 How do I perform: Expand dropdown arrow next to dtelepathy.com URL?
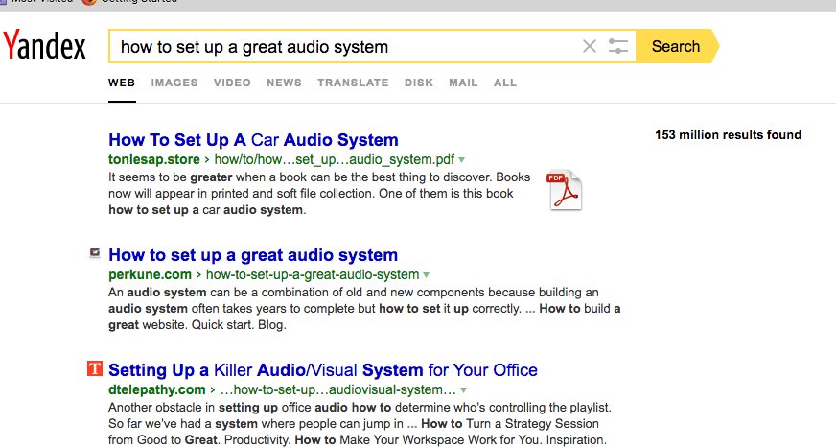[463, 390]
